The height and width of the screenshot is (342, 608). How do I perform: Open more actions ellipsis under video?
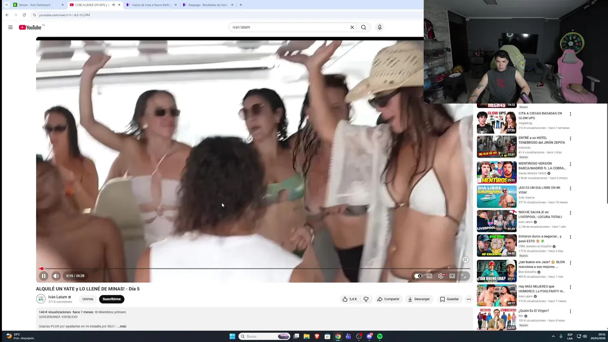[x=468, y=299]
